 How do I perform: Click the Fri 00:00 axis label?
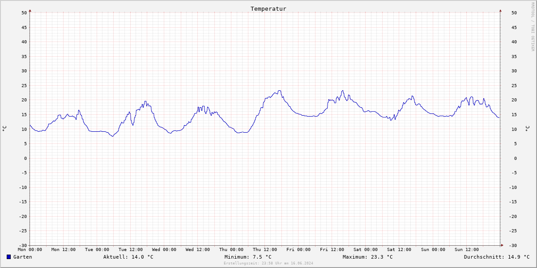[x=298, y=250]
